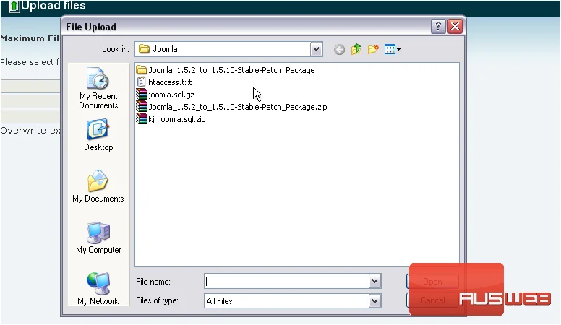The height and width of the screenshot is (325, 561).
Task: Click the Help question mark button
Action: click(x=438, y=27)
